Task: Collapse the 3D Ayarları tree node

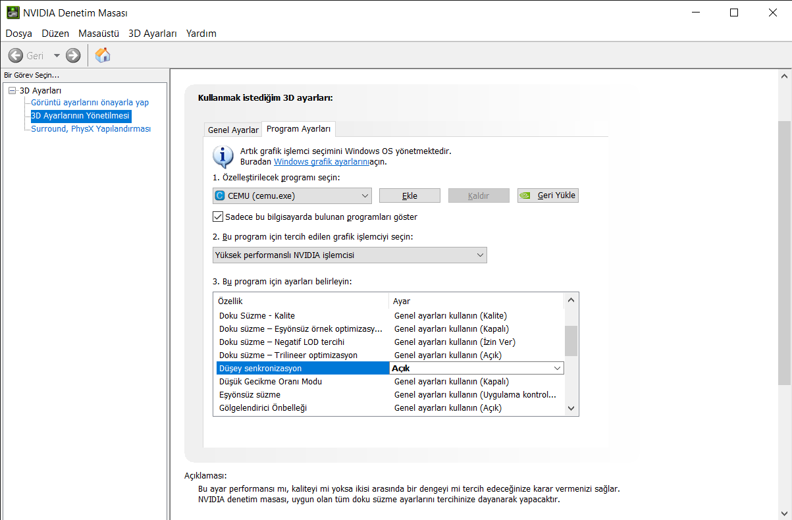Action: pos(12,91)
